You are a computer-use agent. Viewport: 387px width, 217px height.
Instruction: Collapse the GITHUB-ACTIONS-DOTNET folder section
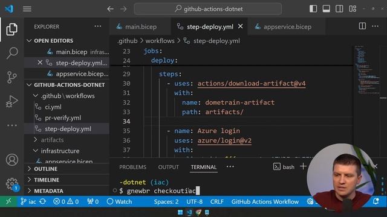click(67, 84)
